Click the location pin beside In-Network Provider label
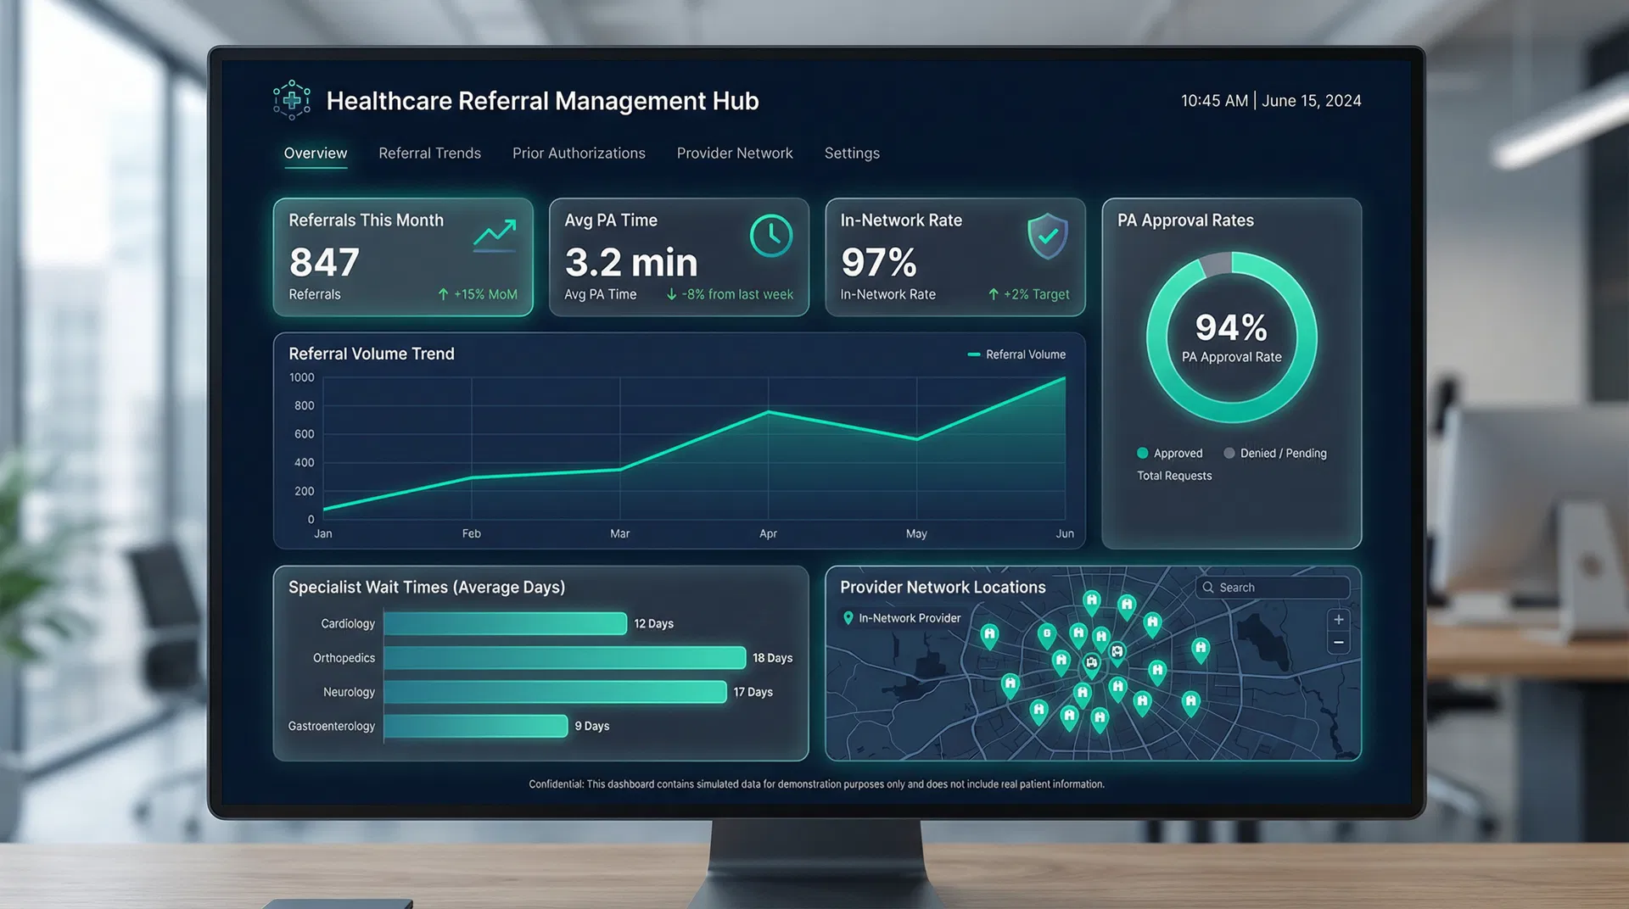 point(848,618)
